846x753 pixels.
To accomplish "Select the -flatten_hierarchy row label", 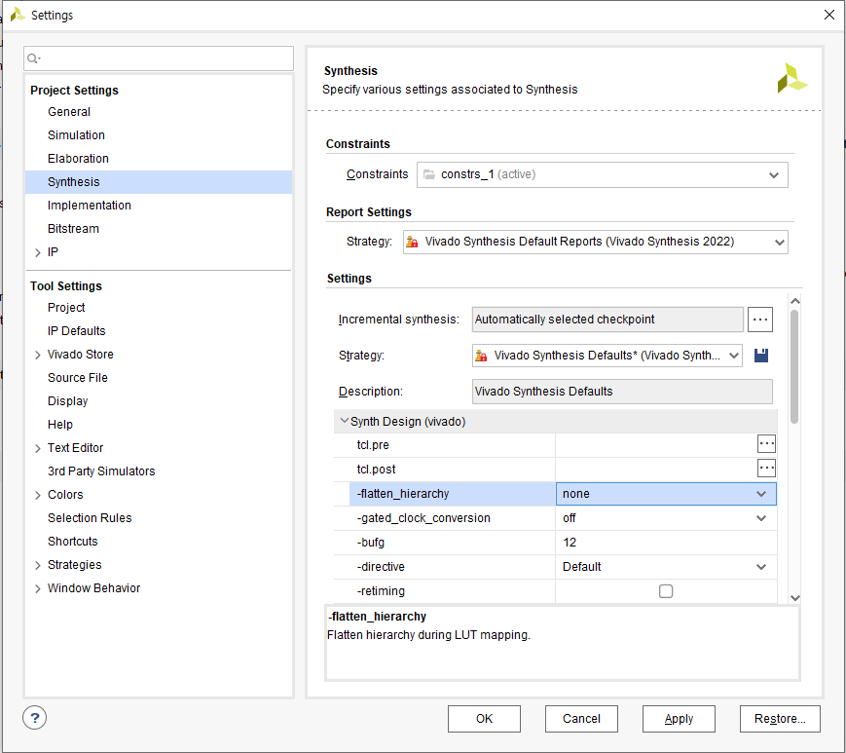I will click(x=402, y=494).
